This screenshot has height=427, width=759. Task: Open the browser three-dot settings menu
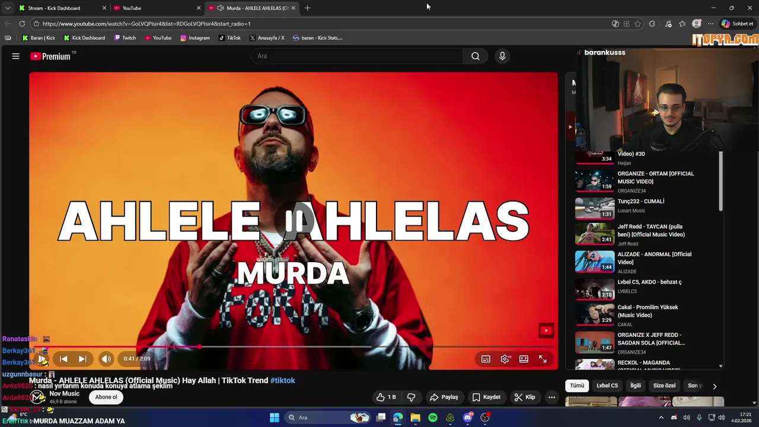710,24
